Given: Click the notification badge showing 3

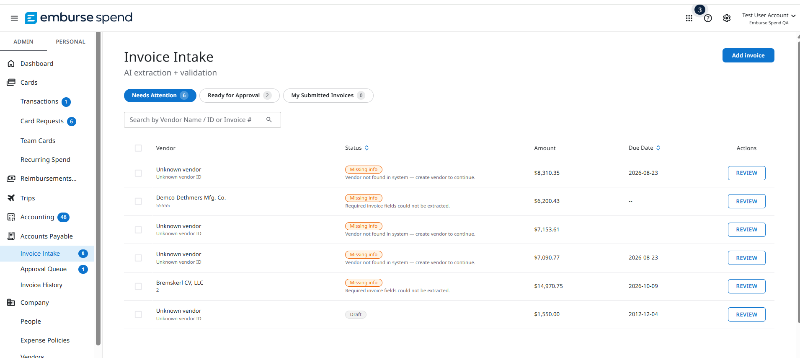Looking at the screenshot, I should [x=699, y=10].
